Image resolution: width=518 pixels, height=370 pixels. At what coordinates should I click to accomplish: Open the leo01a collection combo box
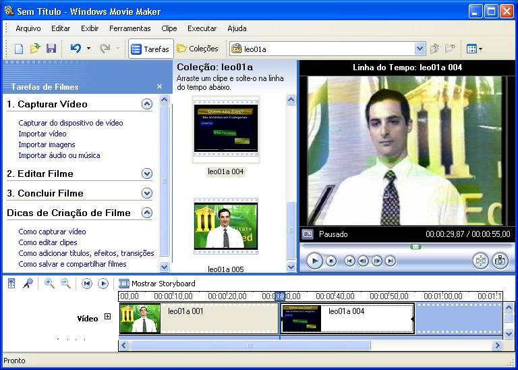[x=327, y=49]
